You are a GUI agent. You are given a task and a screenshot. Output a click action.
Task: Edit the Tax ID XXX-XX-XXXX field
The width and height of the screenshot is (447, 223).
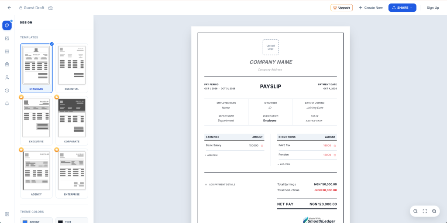314,121
